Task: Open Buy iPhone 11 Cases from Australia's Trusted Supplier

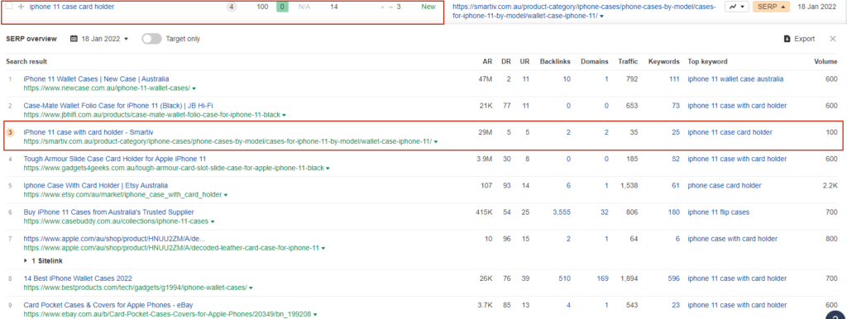Action: coord(108,212)
